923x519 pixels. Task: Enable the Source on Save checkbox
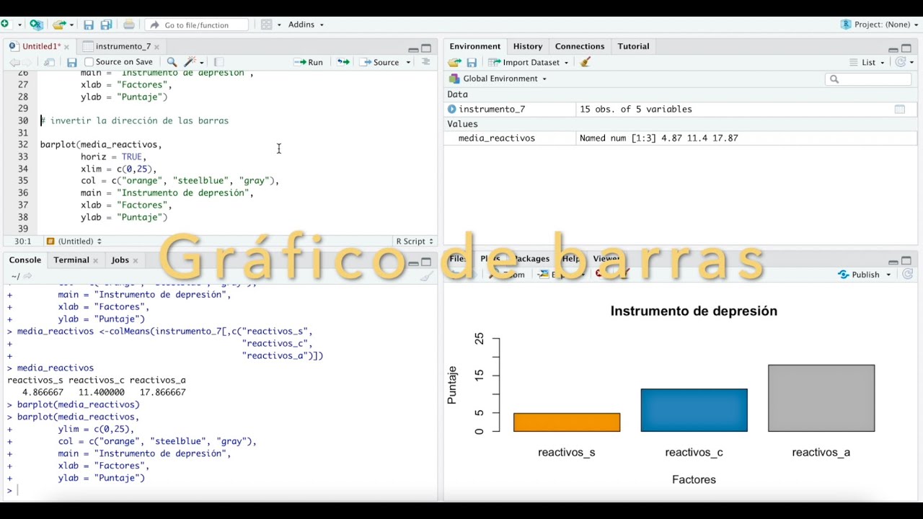89,62
